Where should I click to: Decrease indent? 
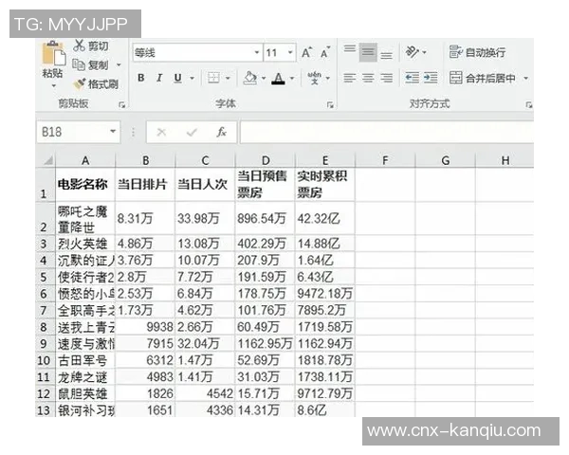click(x=413, y=78)
